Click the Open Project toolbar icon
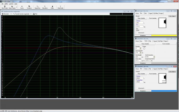The height and width of the screenshot is (112, 179). point(13,7)
